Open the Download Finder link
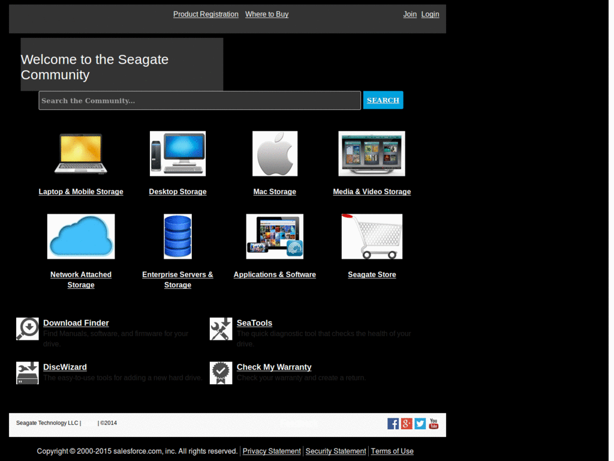The image size is (614, 461). pos(76,323)
